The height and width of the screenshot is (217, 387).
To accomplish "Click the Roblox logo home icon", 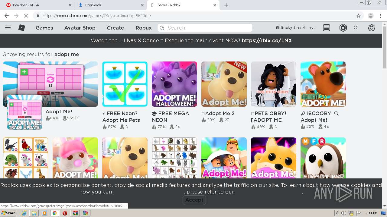I will click(x=22, y=28).
